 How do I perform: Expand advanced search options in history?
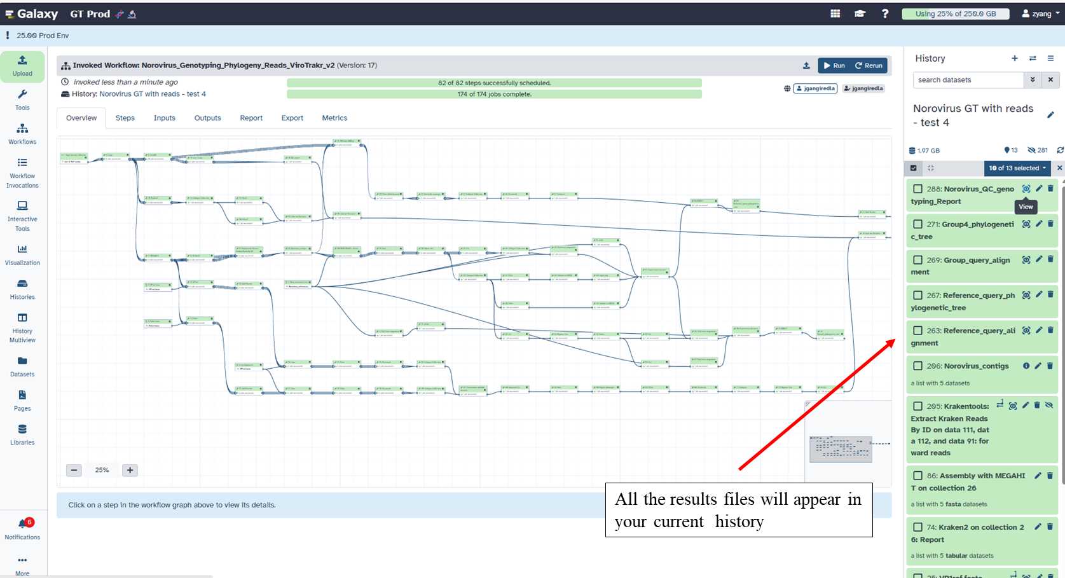[x=1033, y=80]
